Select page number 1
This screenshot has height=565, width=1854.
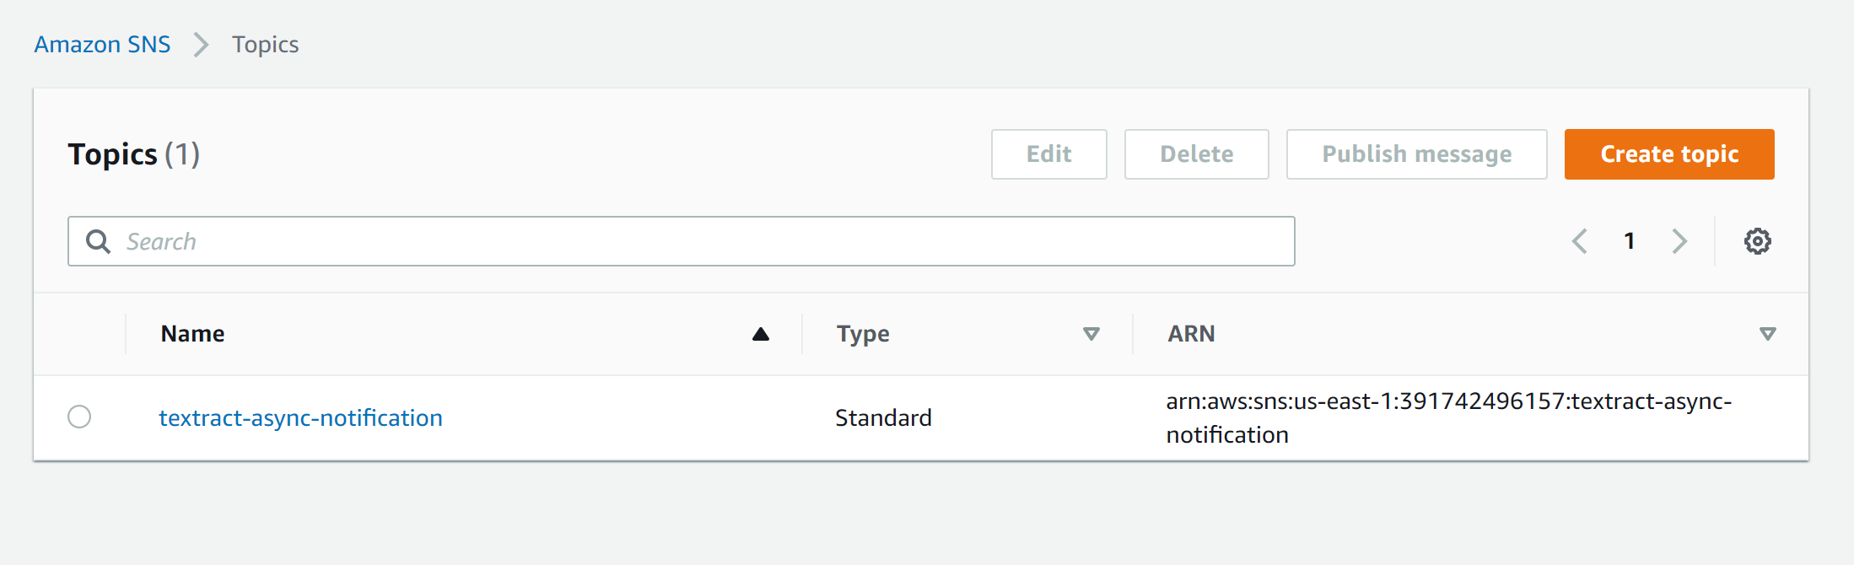point(1630,241)
